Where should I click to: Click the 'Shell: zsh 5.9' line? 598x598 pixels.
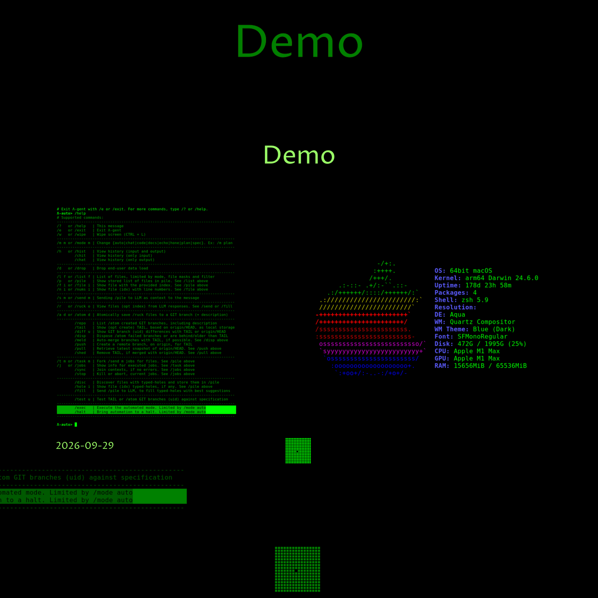coord(461,300)
